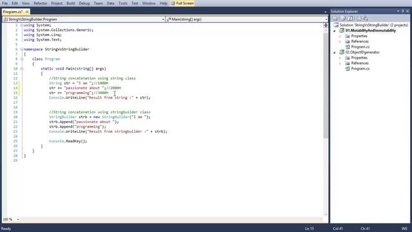The width and height of the screenshot is (412, 232).
Task: Open the View menu
Action: (x=26, y=3)
